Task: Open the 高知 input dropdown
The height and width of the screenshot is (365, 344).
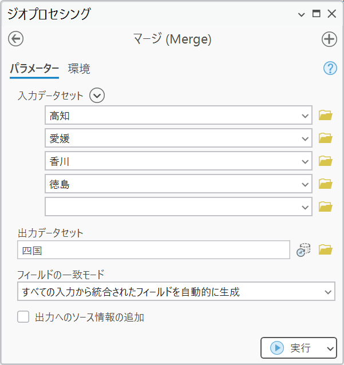Action: click(305, 116)
